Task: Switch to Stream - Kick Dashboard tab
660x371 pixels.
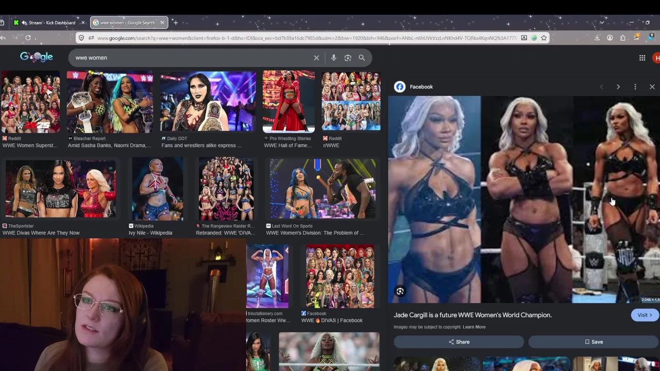Action: point(49,23)
